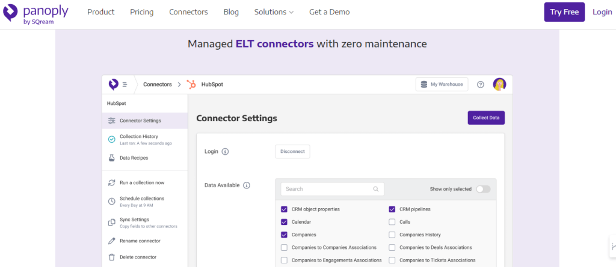Image resolution: width=616 pixels, height=267 pixels.
Task: Check Companies to Deals Associations
Action: 392,248
